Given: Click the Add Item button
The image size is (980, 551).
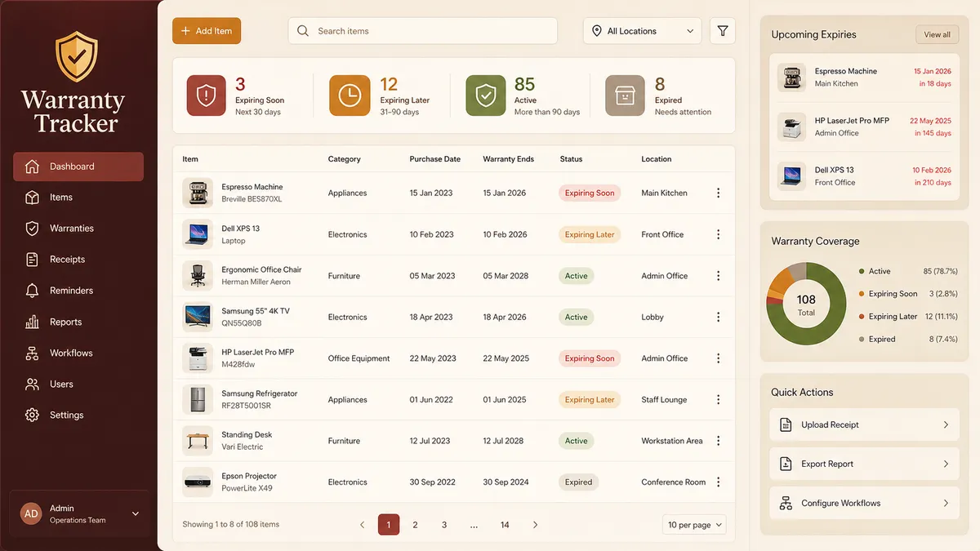Looking at the screenshot, I should [x=207, y=31].
